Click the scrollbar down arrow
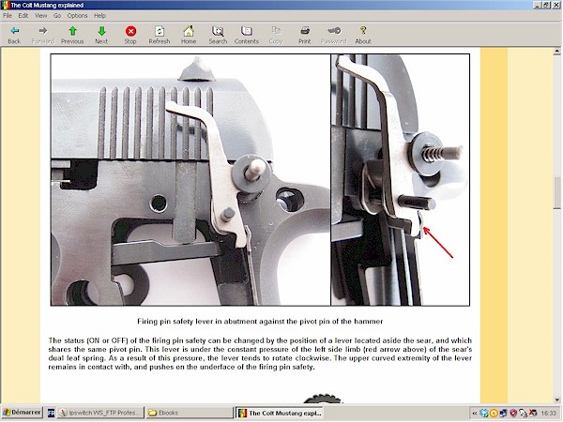 pyautogui.click(x=556, y=399)
